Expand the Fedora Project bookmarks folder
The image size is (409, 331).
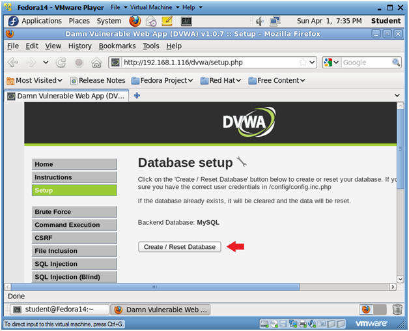162,80
